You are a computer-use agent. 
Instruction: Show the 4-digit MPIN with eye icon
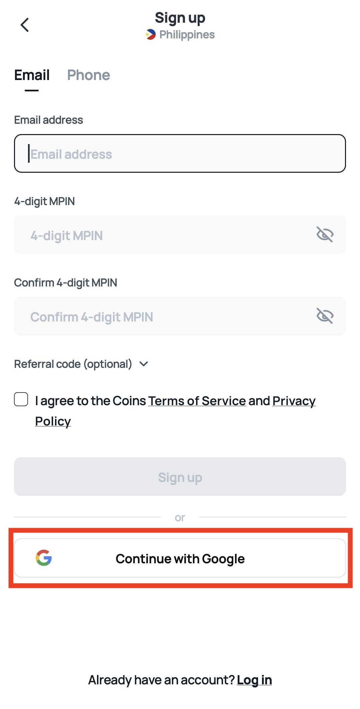click(x=325, y=234)
